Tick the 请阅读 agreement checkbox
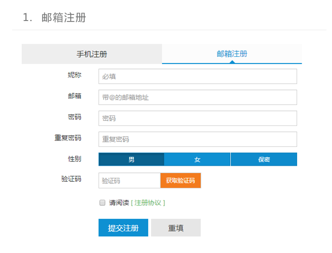 (102, 203)
